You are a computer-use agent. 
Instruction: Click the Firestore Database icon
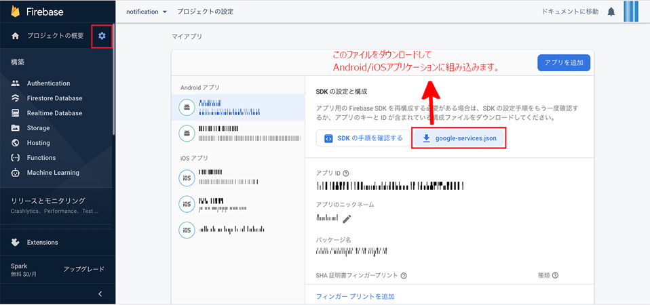16,98
